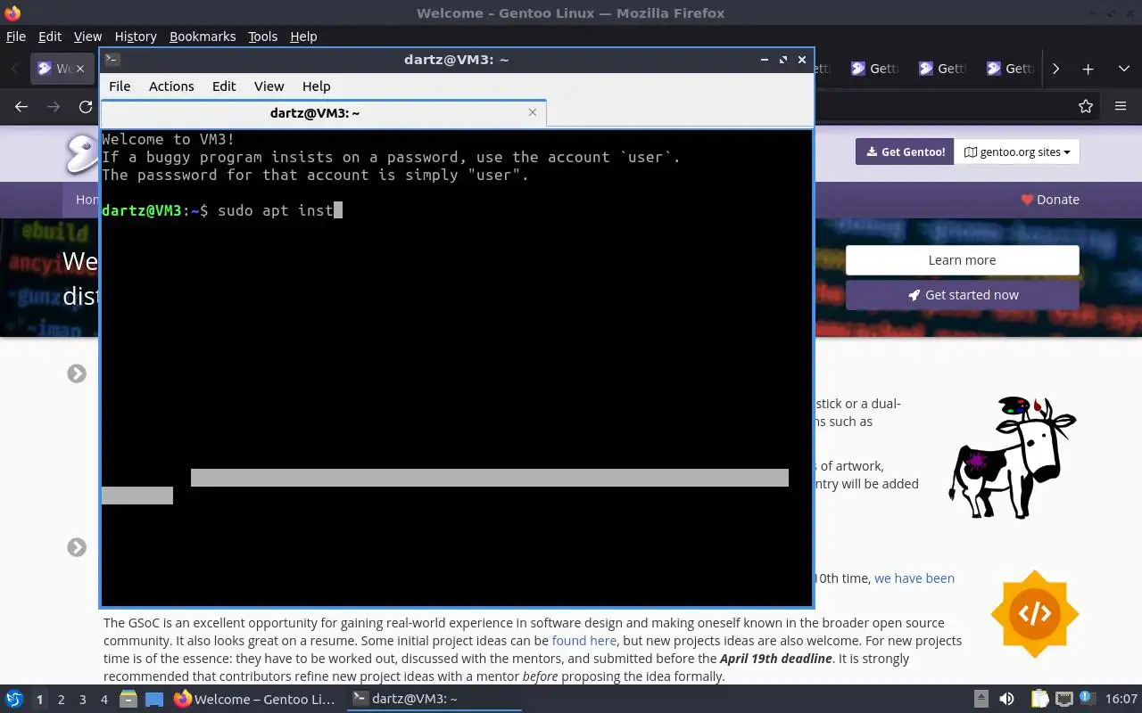This screenshot has width=1142, height=713.
Task: Open the terminal View menu
Action: 269,86
